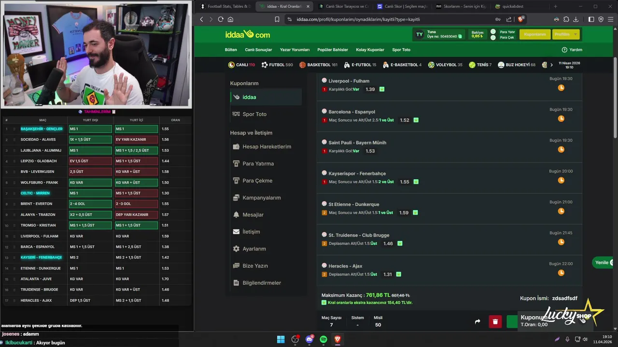Open Spor Toto in the sidebar
Viewport: 618px width, 347px height.
click(x=266, y=114)
